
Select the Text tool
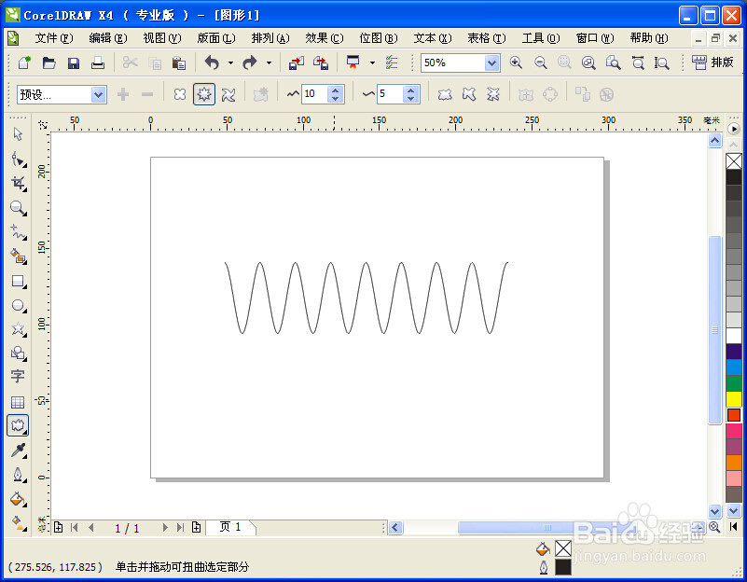18,377
